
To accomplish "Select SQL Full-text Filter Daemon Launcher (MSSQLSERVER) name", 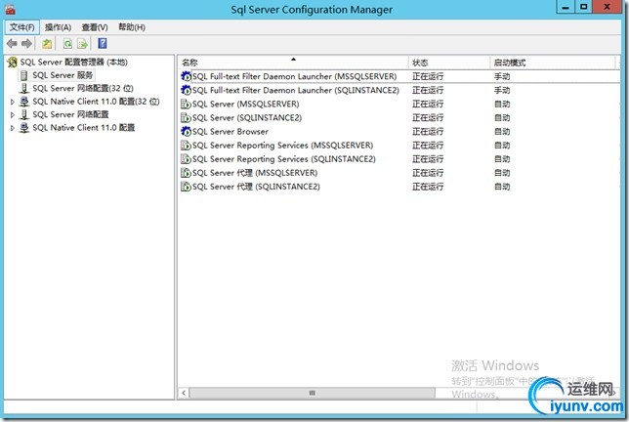I will 294,76.
